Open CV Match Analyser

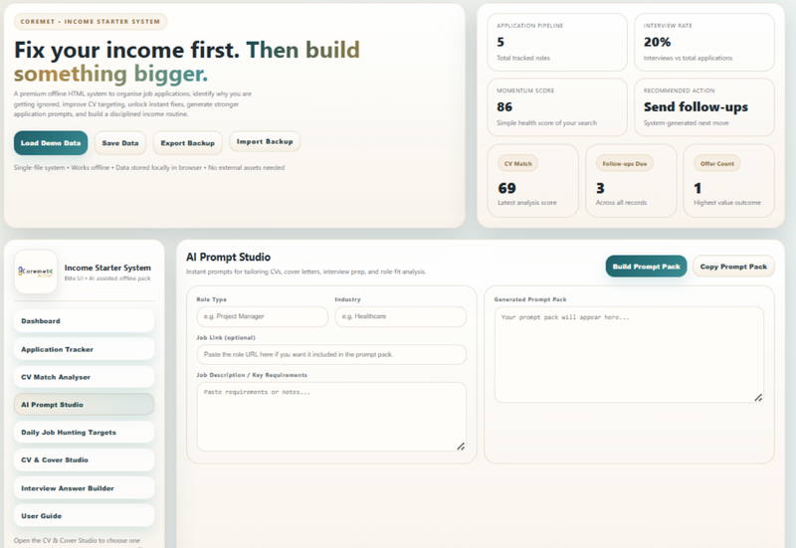(85, 377)
